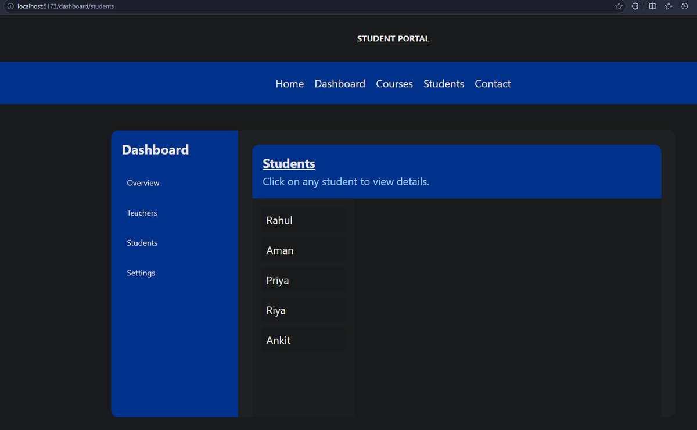The height and width of the screenshot is (430, 697).
Task: Open Teachers in the Dashboard sidebar
Action: click(x=142, y=213)
